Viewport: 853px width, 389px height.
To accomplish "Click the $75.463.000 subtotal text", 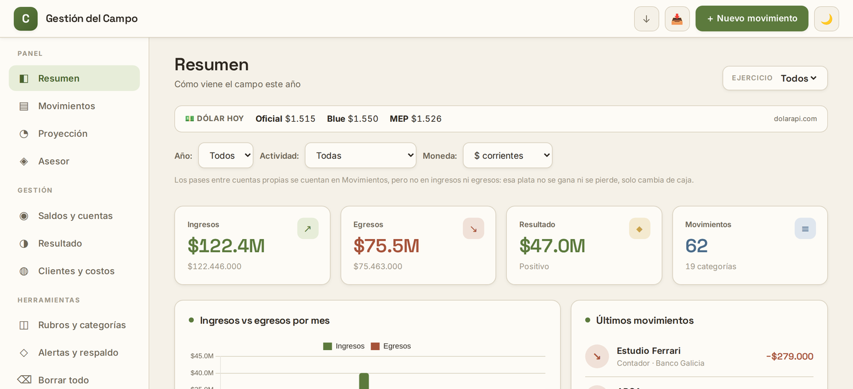I will click(378, 266).
